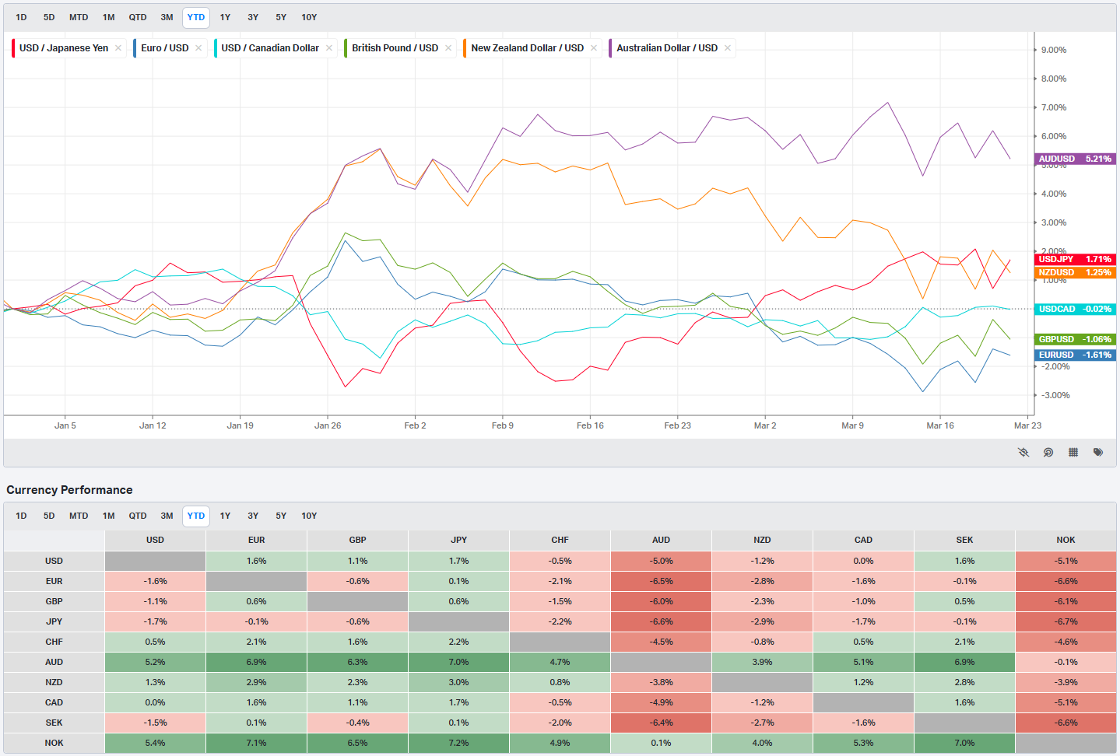Switch chart range to 1D

coord(21,17)
